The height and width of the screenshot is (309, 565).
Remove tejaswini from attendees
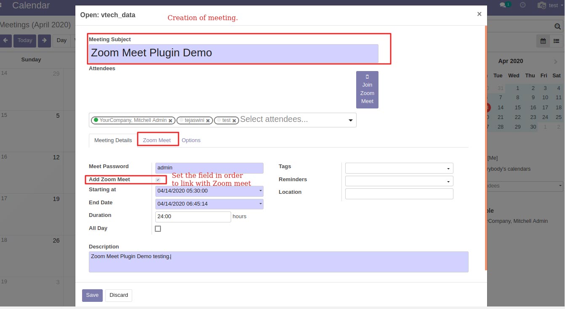pos(208,120)
